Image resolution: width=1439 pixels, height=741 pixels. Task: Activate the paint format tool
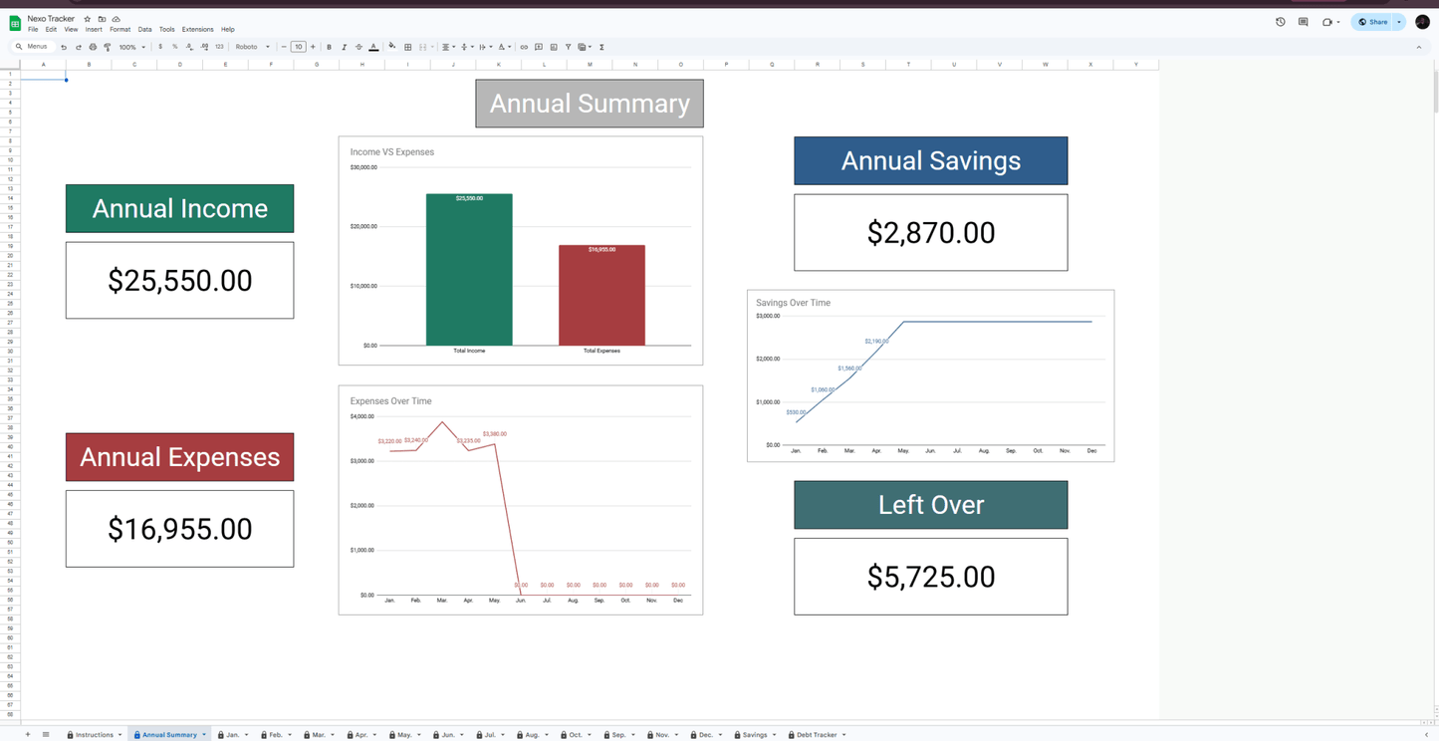pos(108,47)
